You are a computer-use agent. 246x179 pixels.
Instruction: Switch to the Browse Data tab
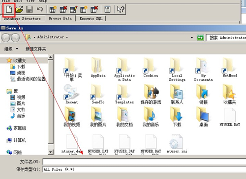pyautogui.click(x=60, y=18)
